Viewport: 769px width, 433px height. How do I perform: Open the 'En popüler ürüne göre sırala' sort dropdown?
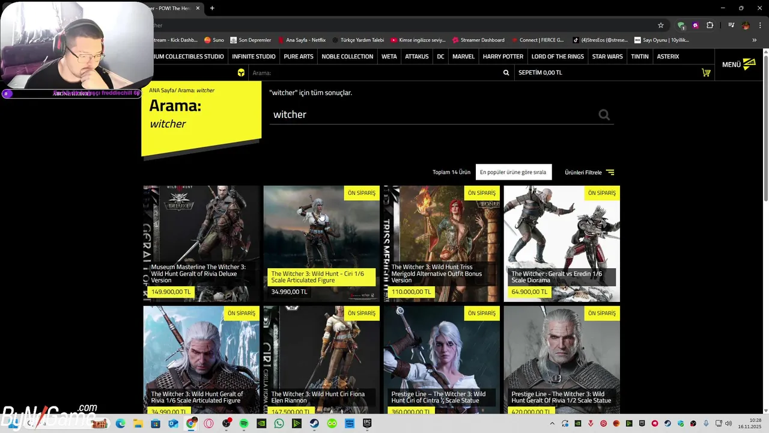click(513, 172)
